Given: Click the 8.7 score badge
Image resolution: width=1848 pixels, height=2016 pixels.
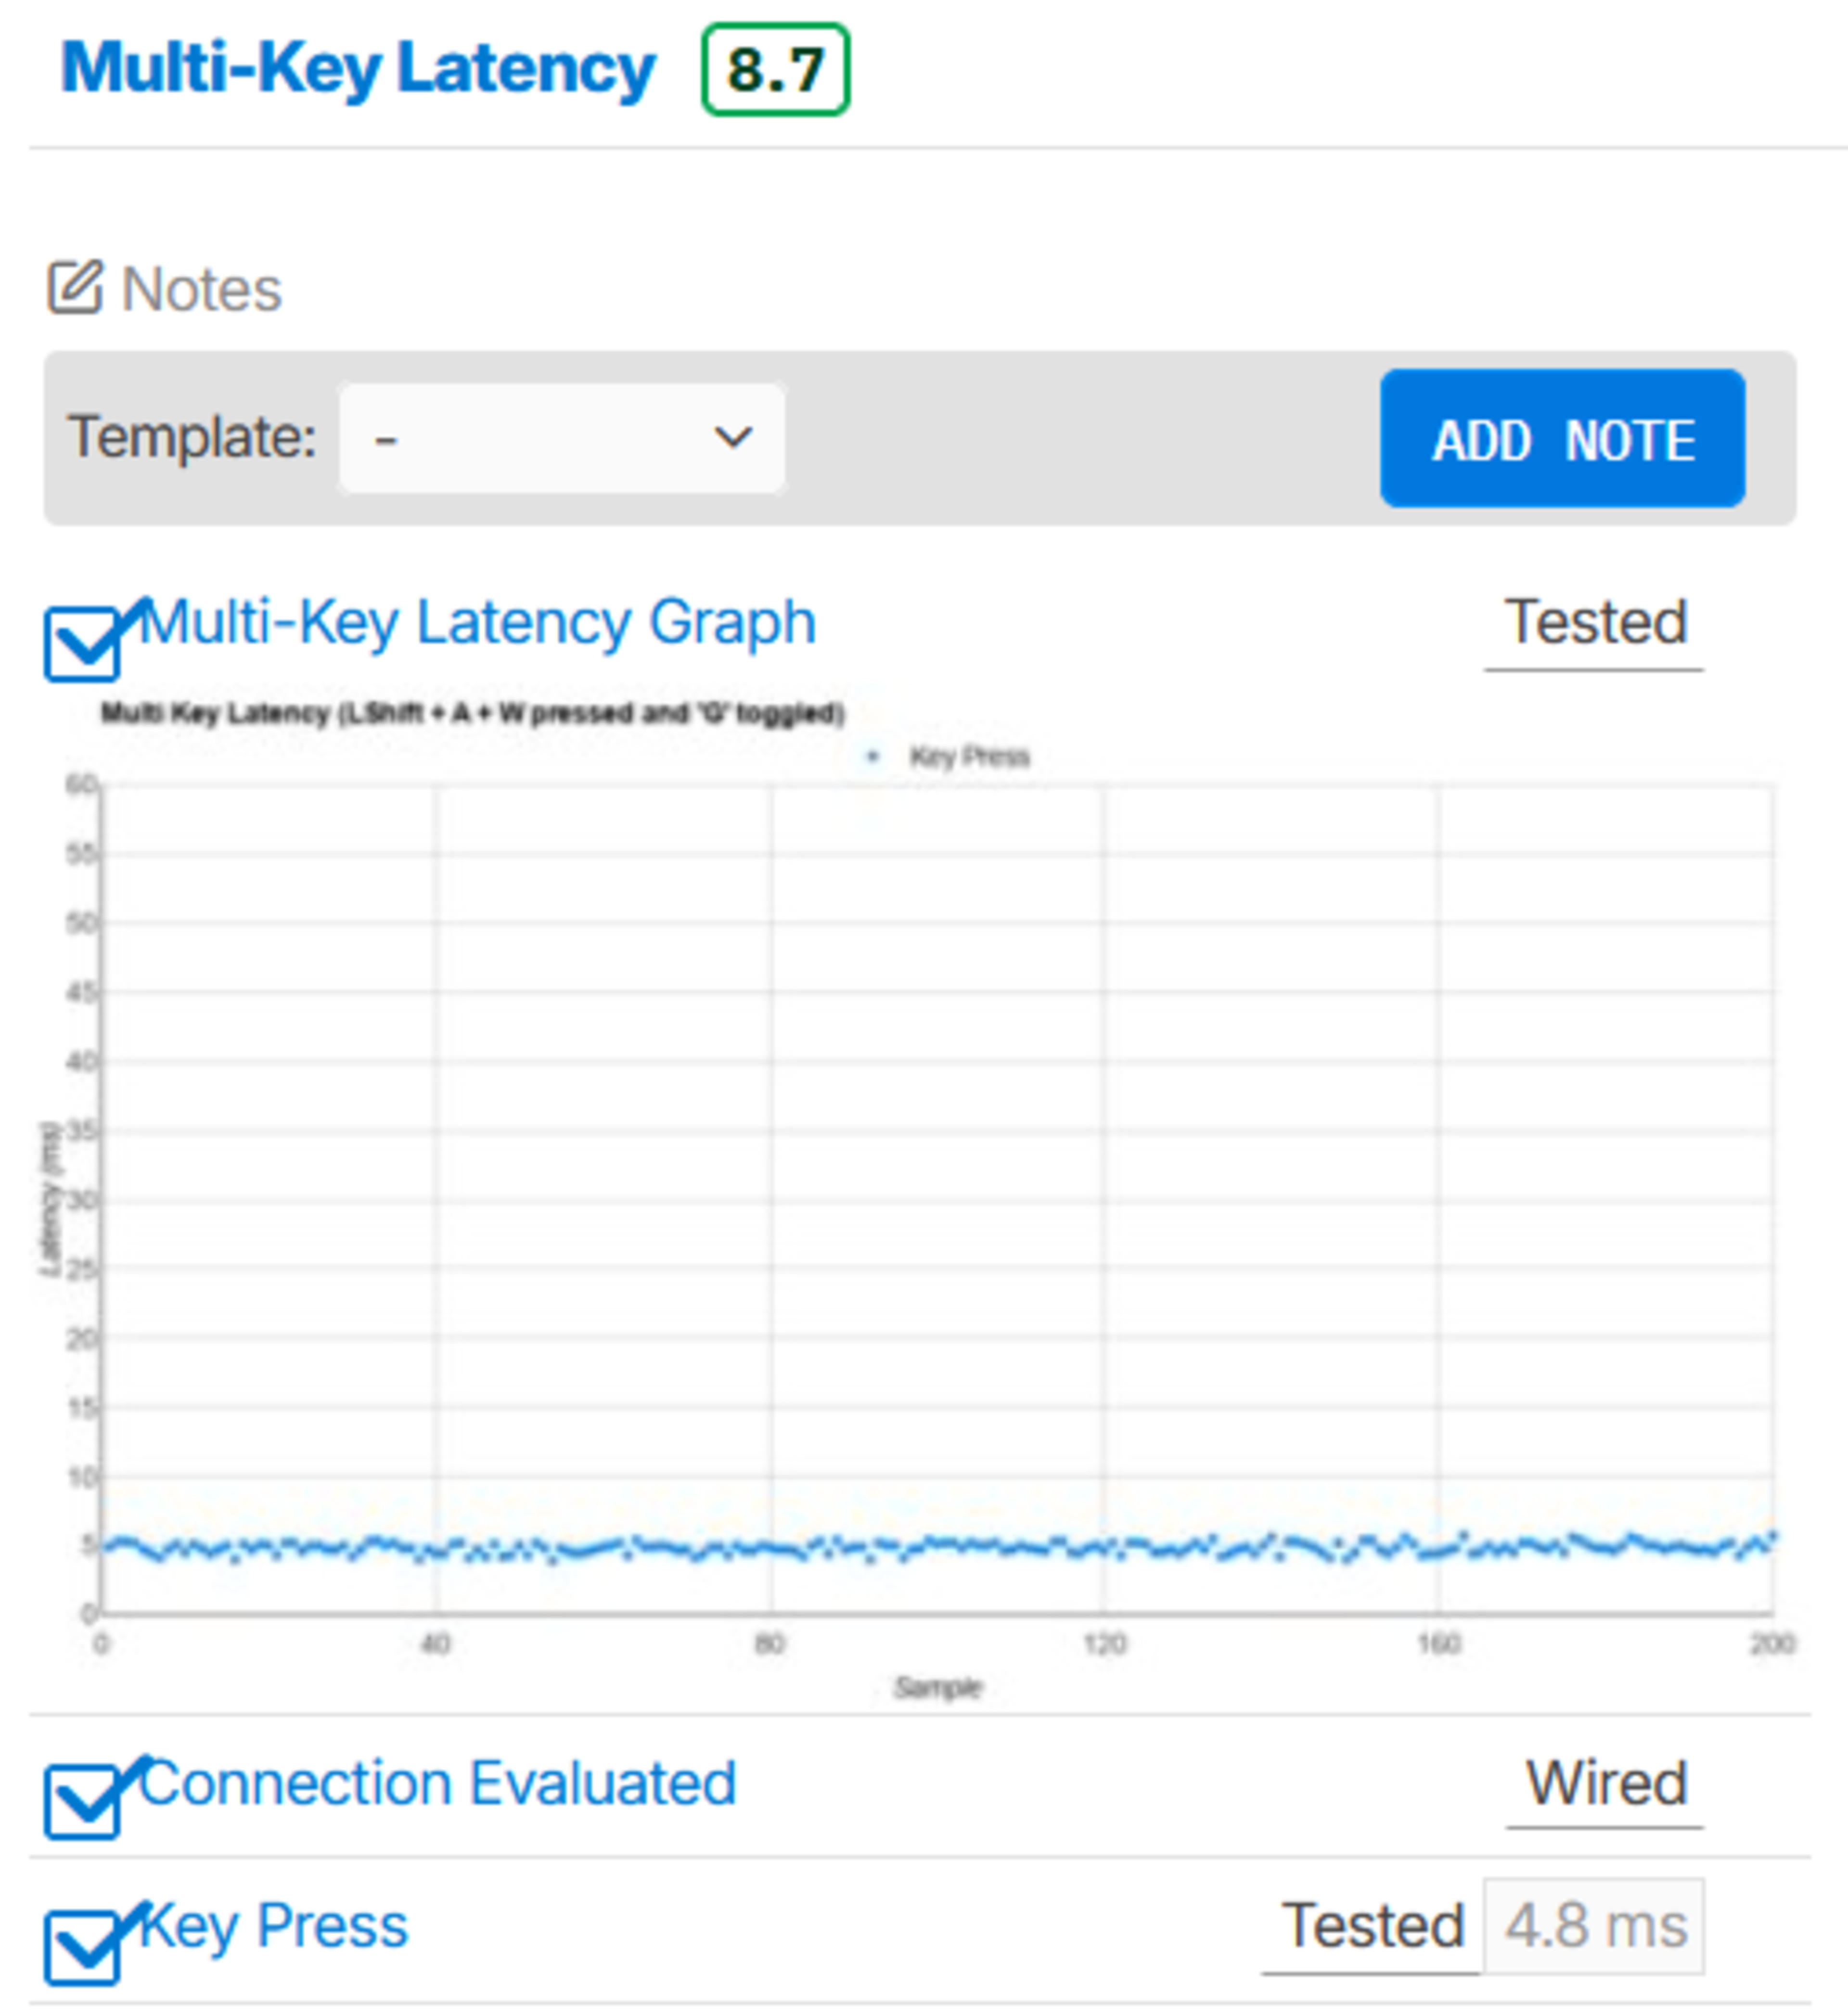Looking at the screenshot, I should [776, 70].
